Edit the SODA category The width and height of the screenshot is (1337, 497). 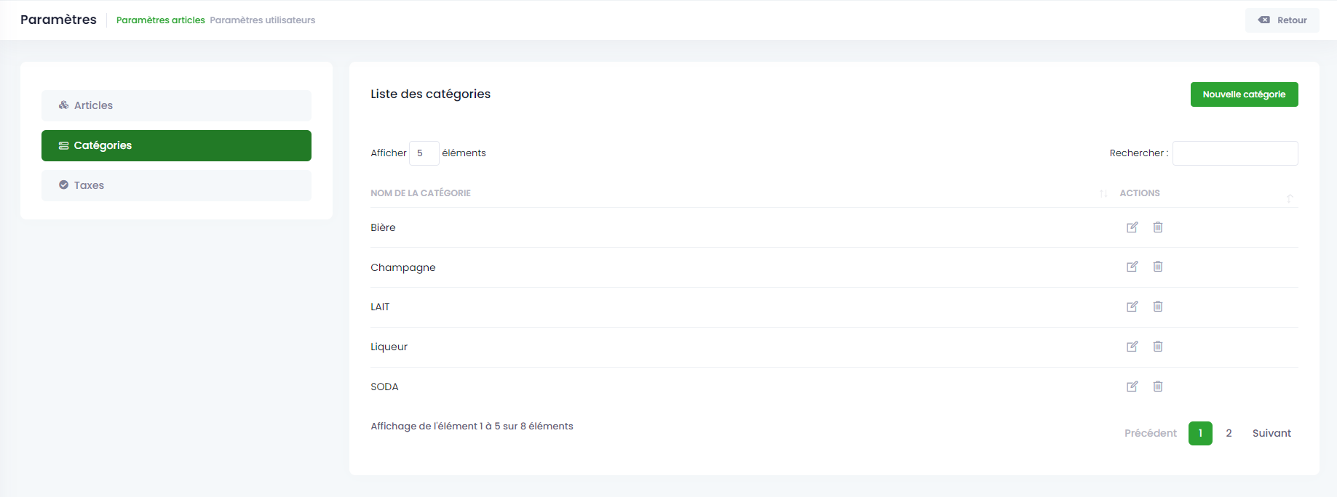pyautogui.click(x=1132, y=387)
